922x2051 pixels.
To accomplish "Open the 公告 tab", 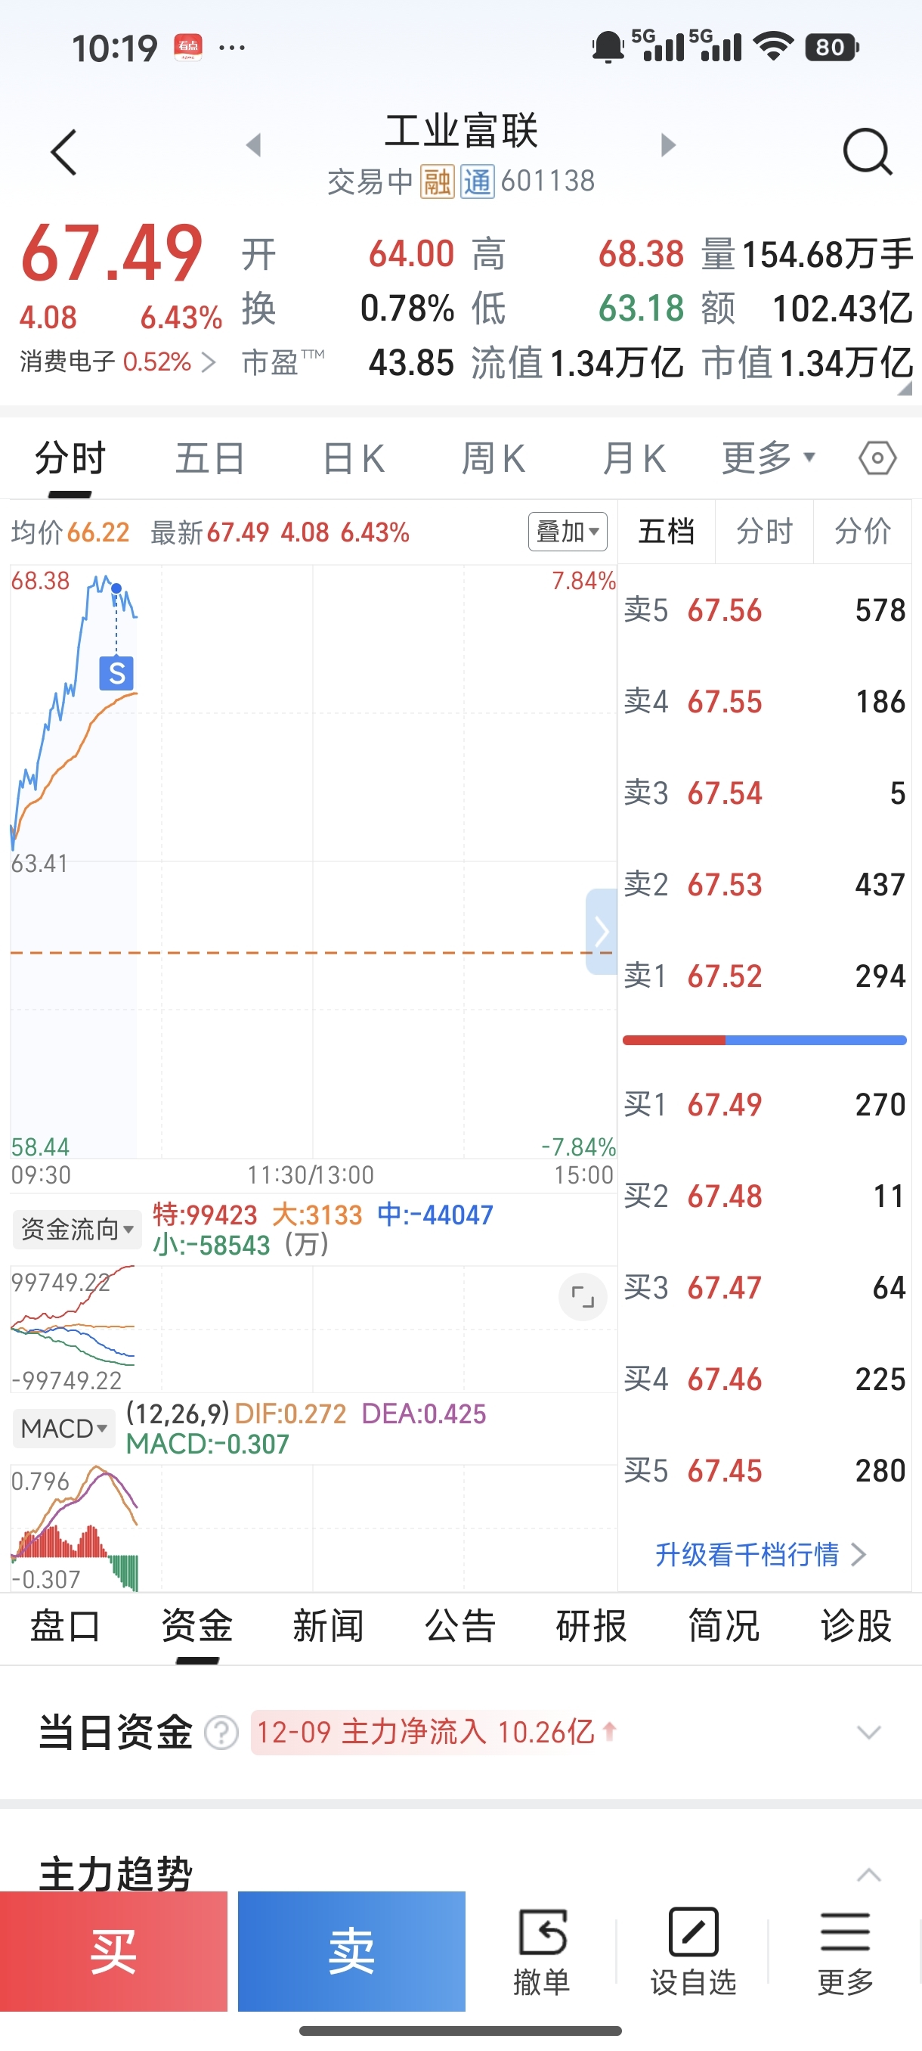I will (460, 1626).
